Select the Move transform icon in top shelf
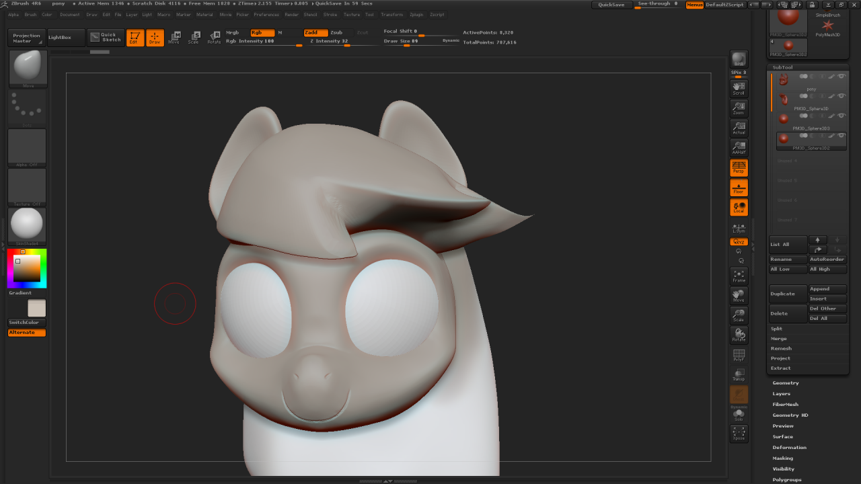 (174, 38)
